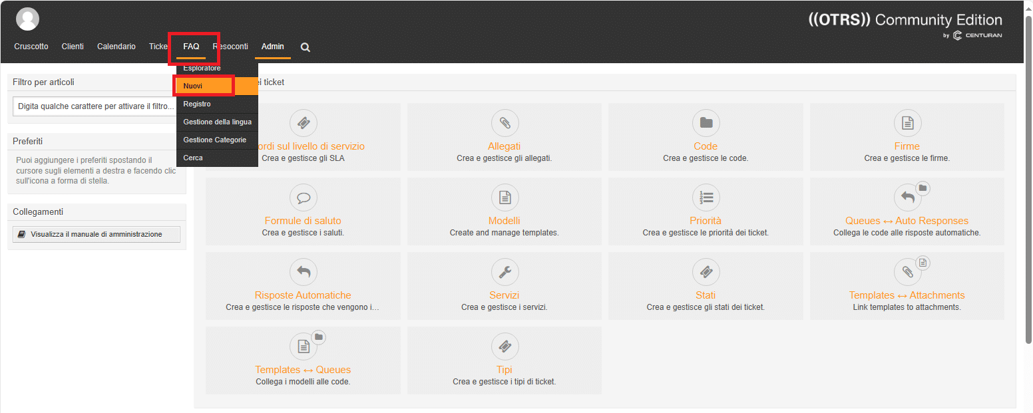Click the Stati link
This screenshot has height=413, width=1033.
click(x=706, y=295)
